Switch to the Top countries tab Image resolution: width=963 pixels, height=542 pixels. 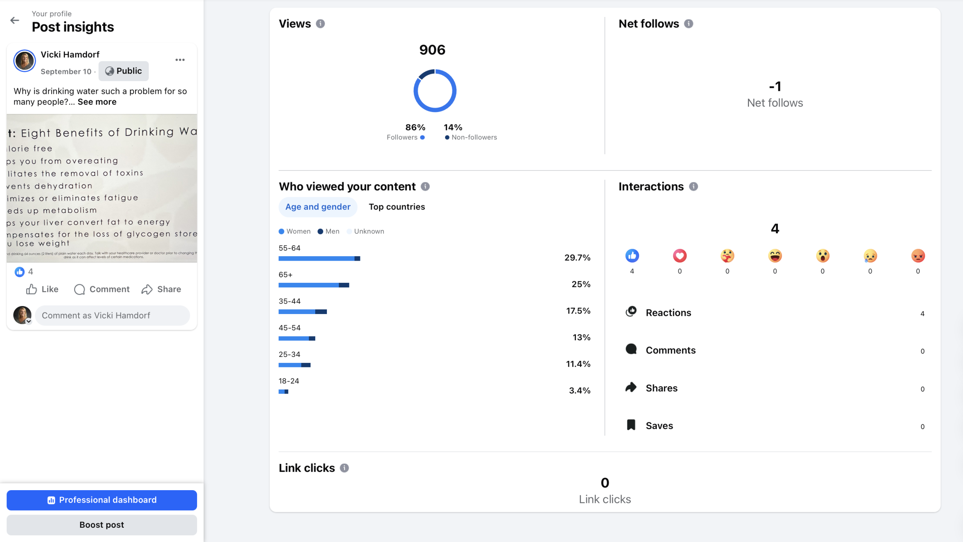pos(396,207)
